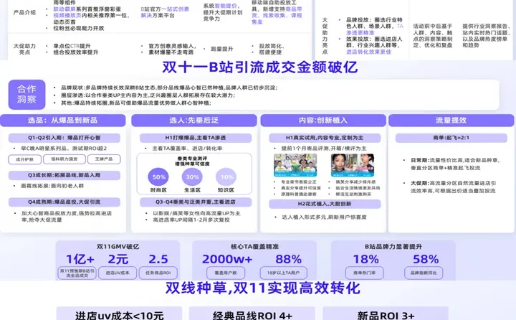Click the Q3成长期 section bar
The image size is (516, 320).
click(64, 175)
